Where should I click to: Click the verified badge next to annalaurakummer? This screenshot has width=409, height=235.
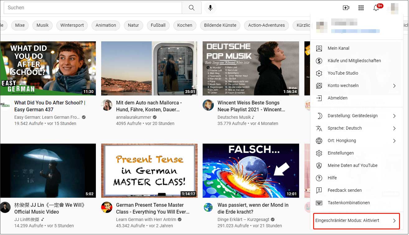point(155,118)
